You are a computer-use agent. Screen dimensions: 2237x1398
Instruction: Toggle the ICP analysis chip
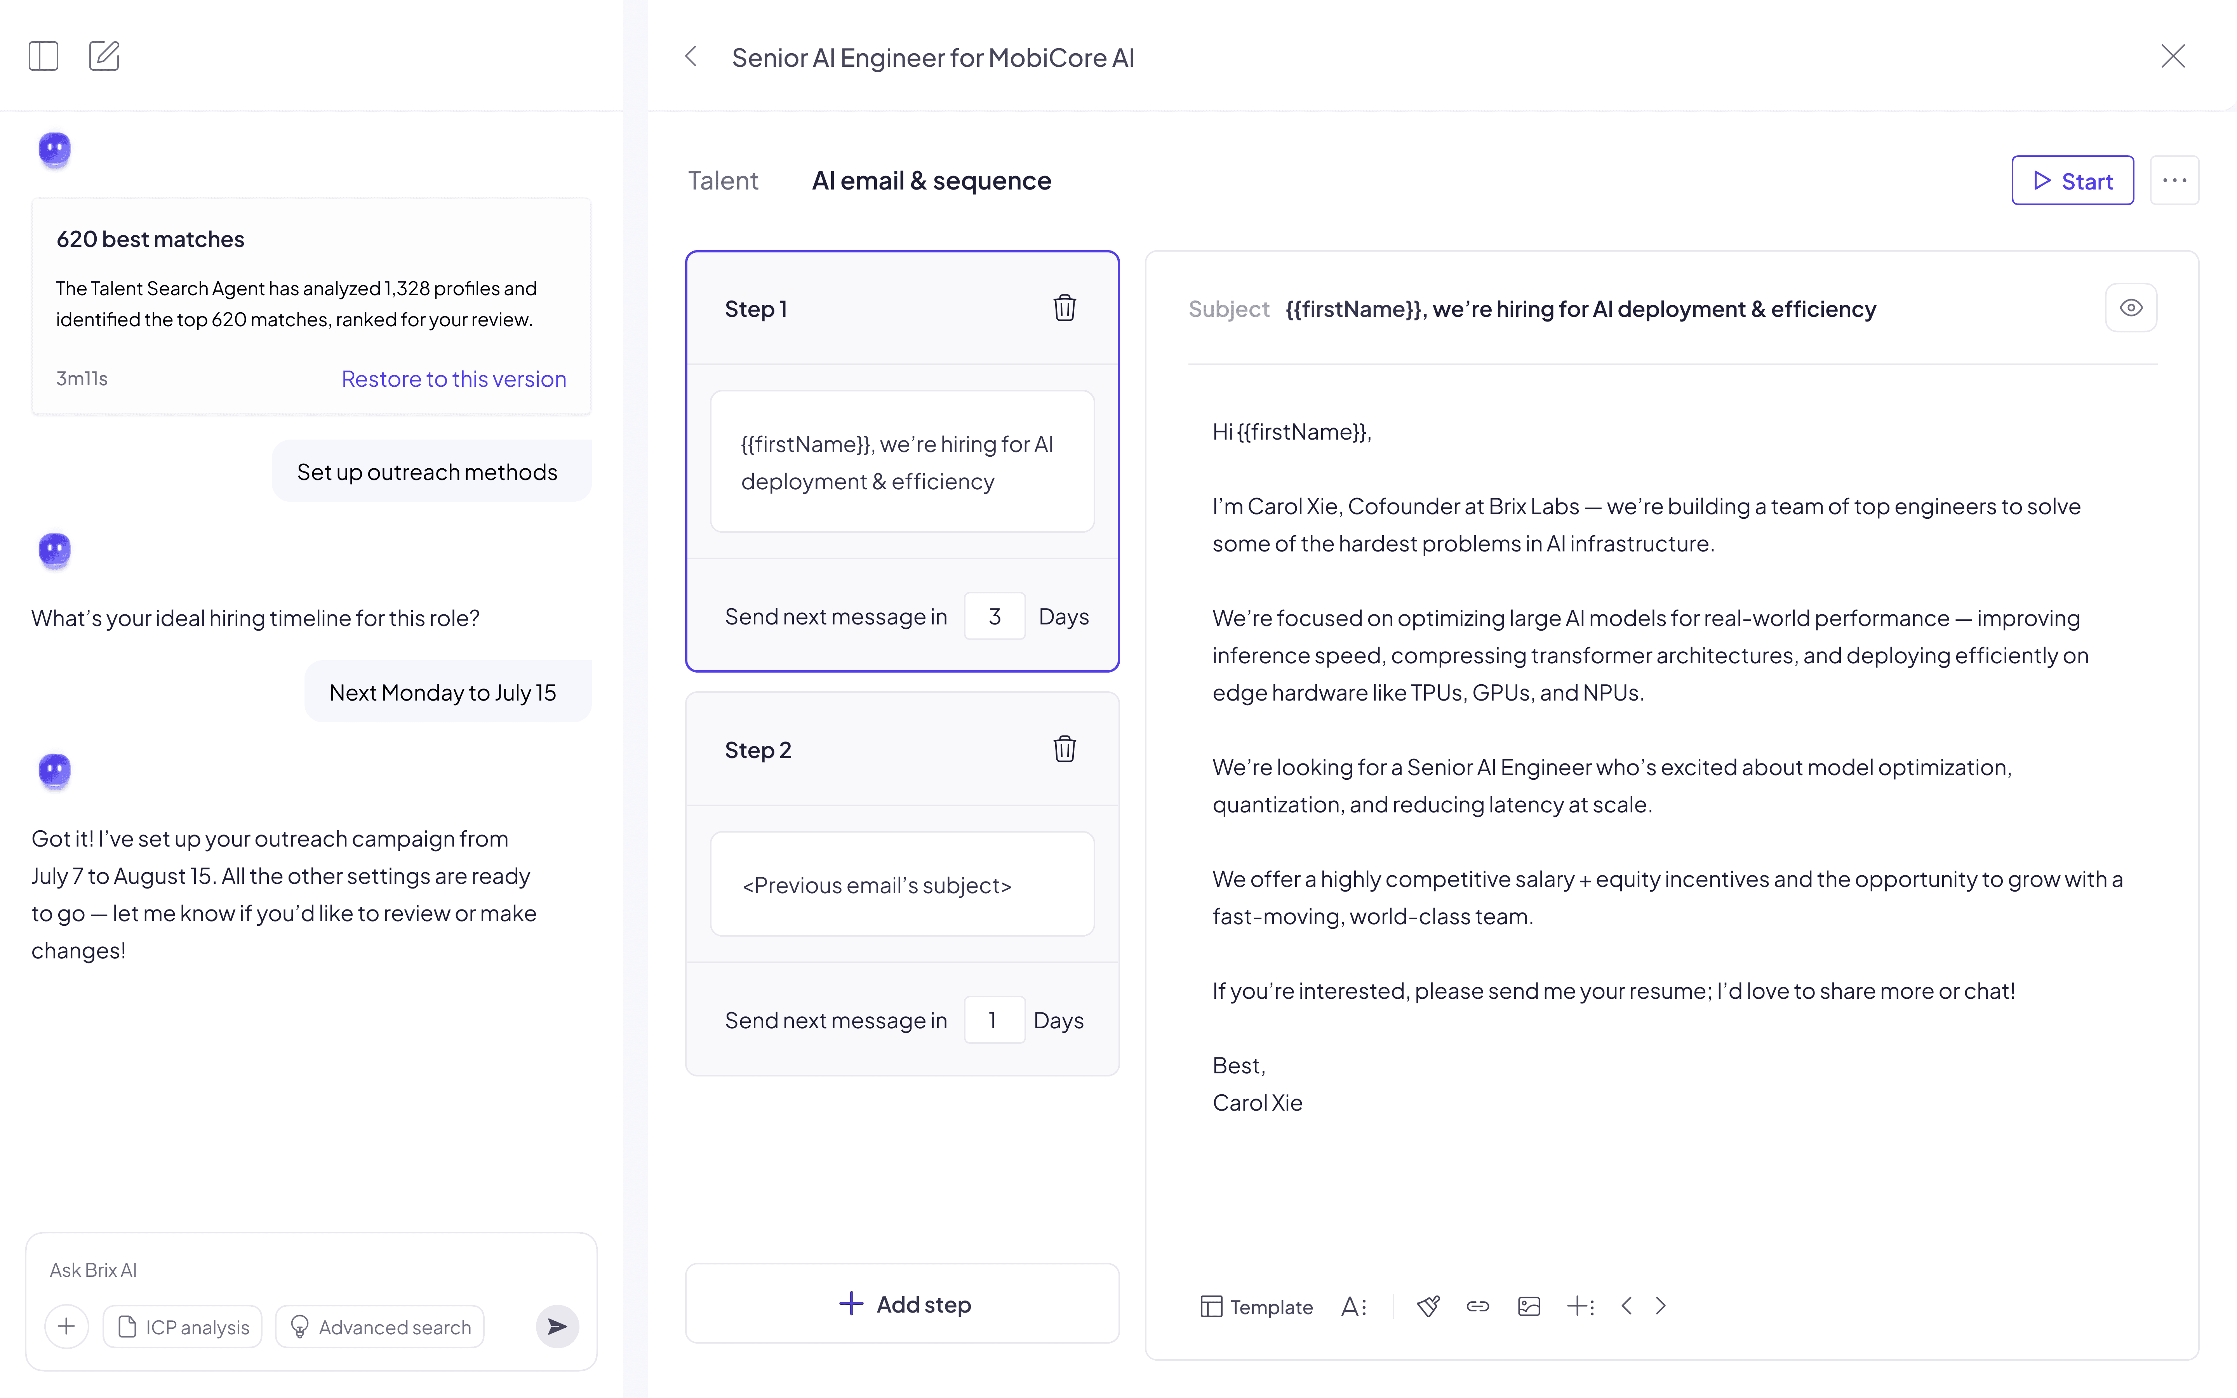tap(183, 1327)
